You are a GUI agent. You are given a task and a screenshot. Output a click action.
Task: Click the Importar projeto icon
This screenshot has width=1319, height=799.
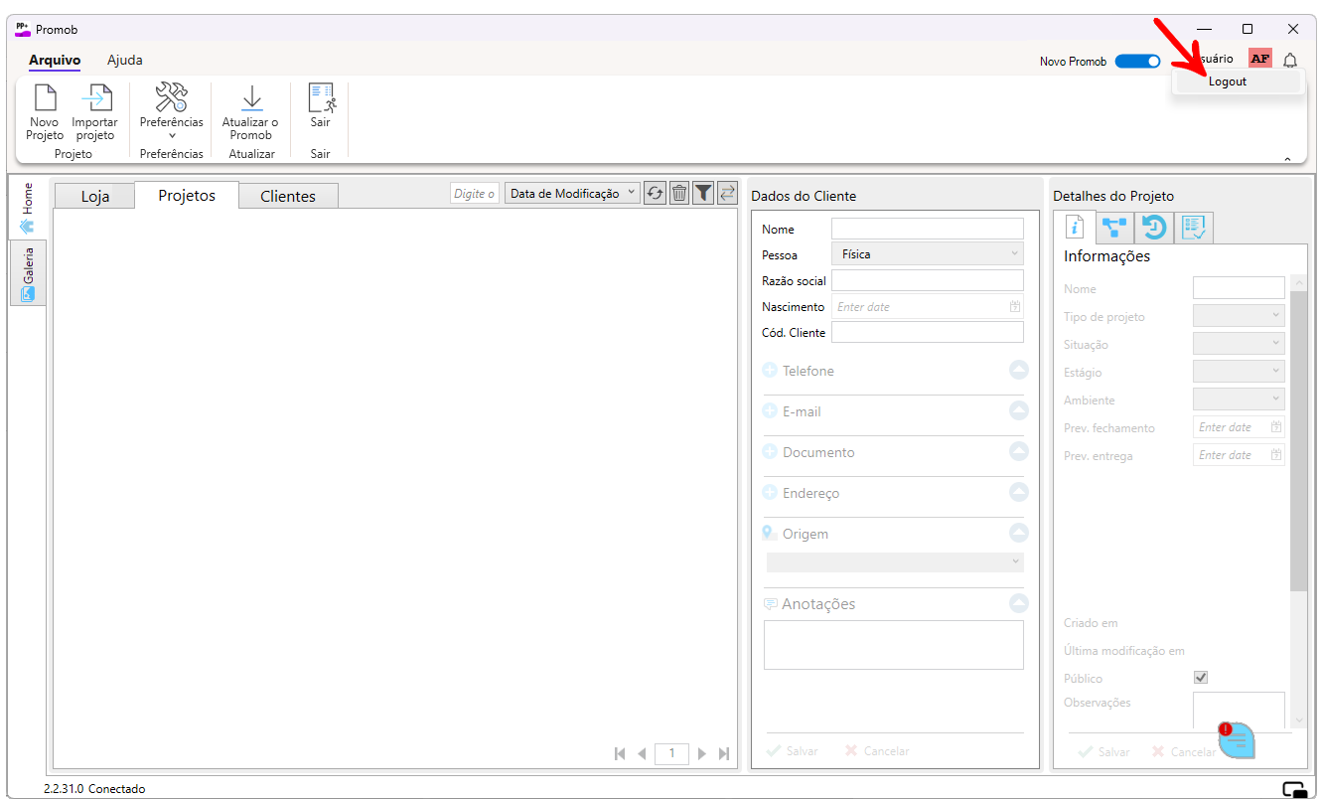[95, 98]
